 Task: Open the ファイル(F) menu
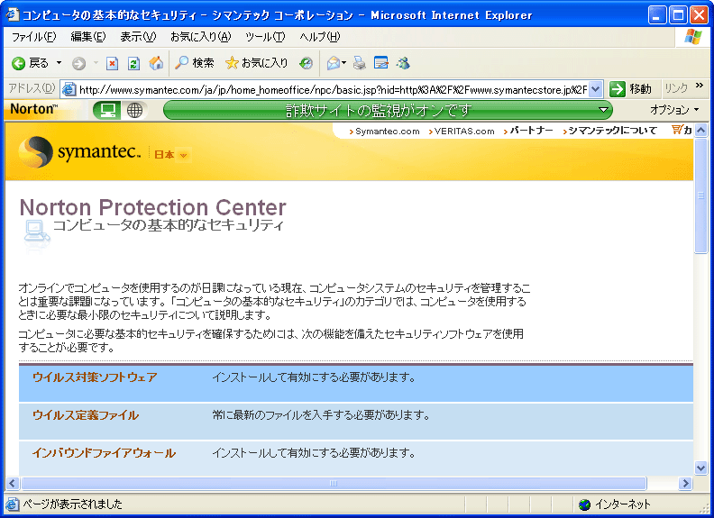point(33,37)
